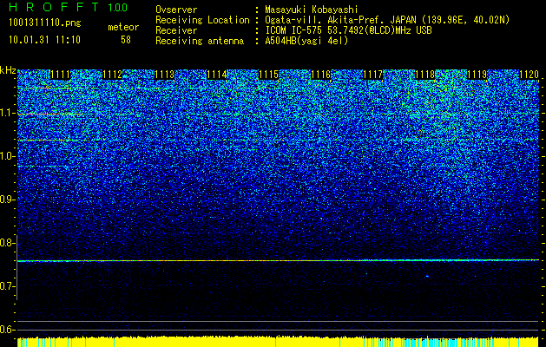The width and height of the screenshot is (546, 347).
Task: Click the version number 1.0.0
Action: click(118, 7)
